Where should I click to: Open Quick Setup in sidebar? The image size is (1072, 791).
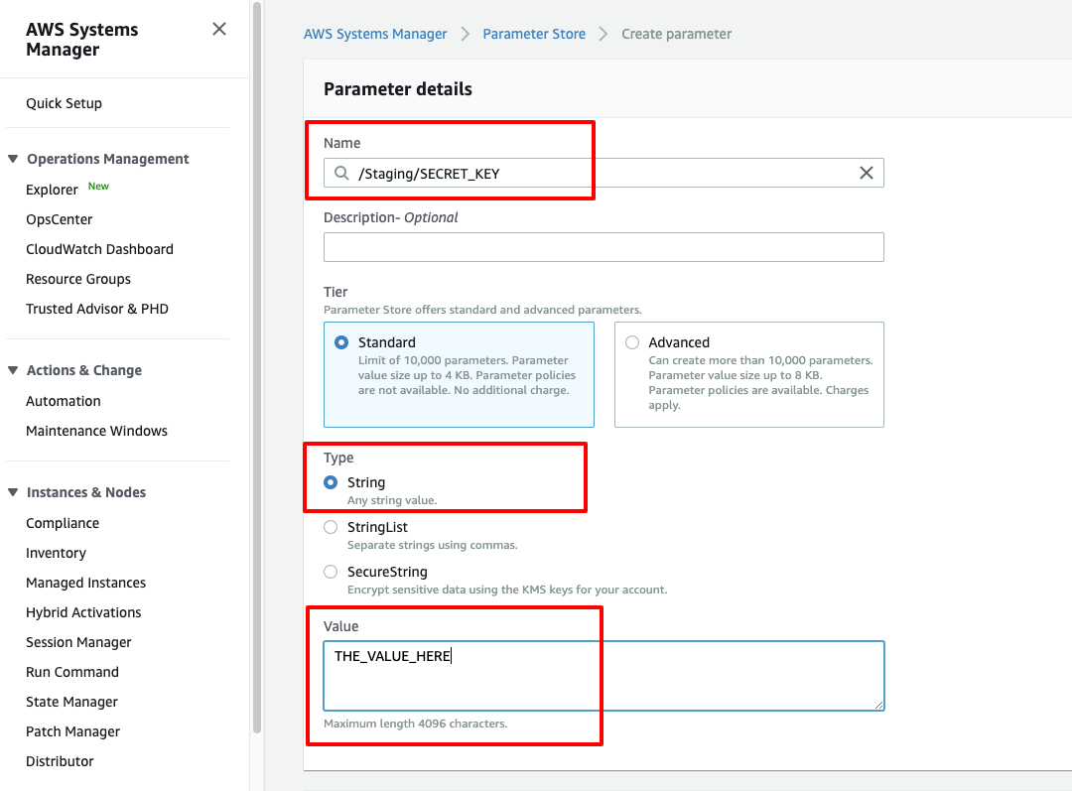[x=64, y=103]
